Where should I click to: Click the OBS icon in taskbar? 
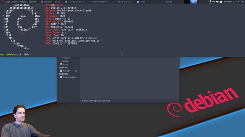pyautogui.click(x=114, y=2)
